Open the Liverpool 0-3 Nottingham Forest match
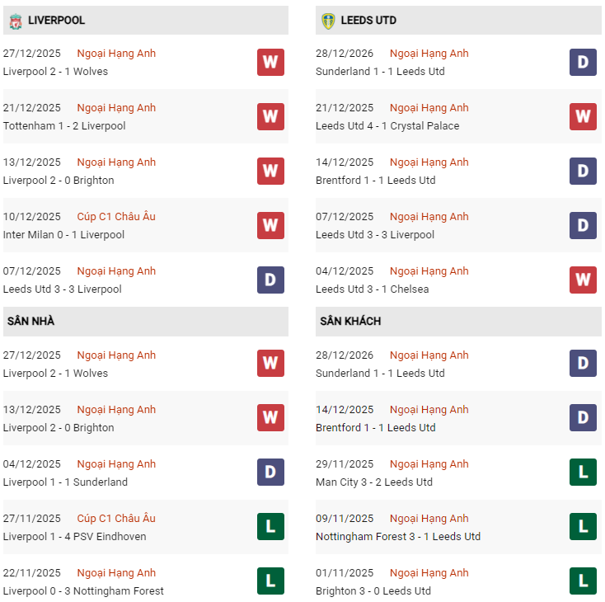605x602 pixels. [x=83, y=591]
